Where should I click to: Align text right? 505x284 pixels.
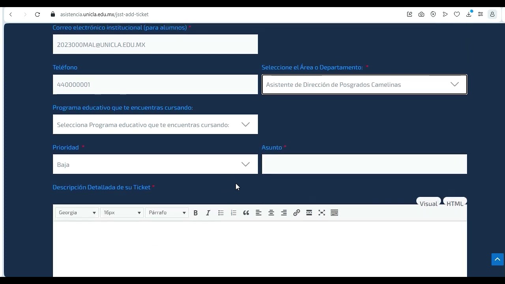[x=284, y=213]
